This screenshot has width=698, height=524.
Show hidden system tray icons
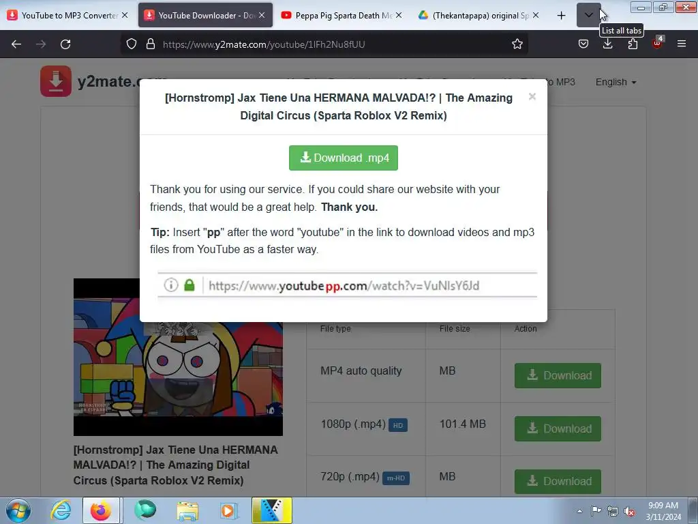pos(579,511)
